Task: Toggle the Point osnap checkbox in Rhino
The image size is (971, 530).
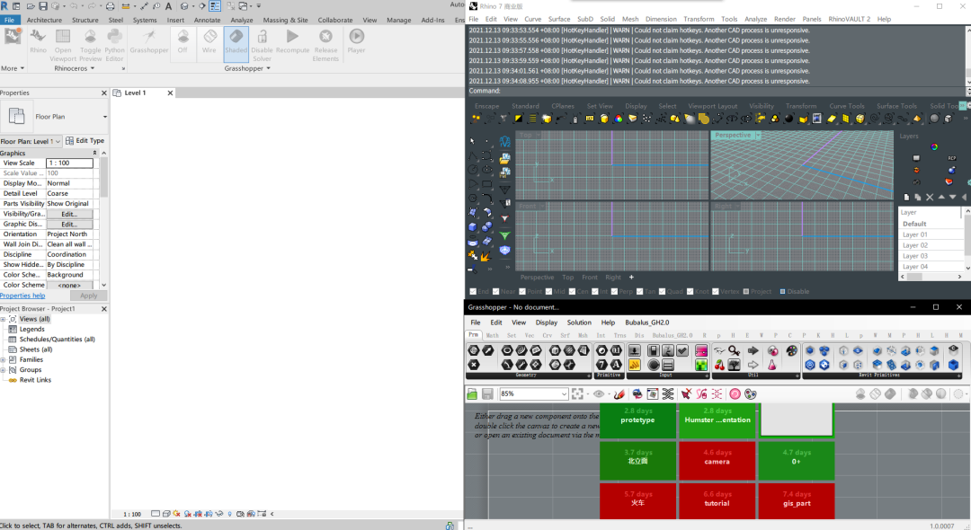Action: pos(522,291)
